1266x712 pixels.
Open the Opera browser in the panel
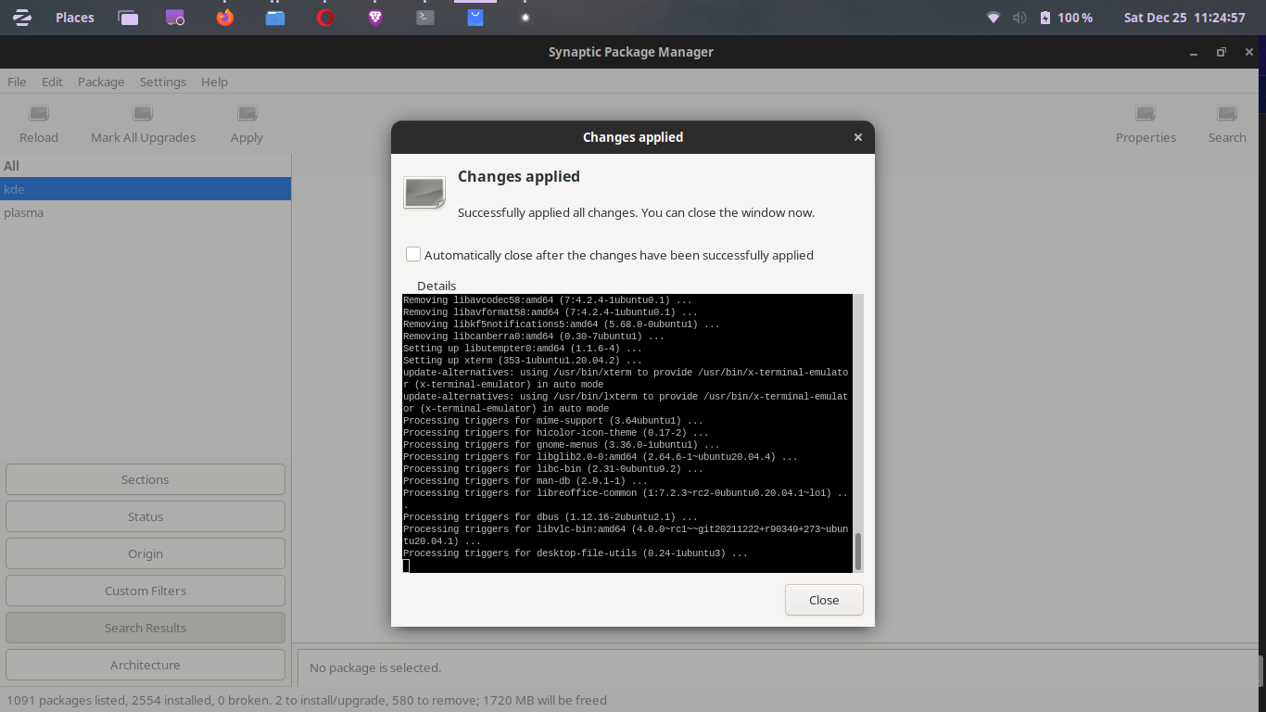pyautogui.click(x=325, y=18)
